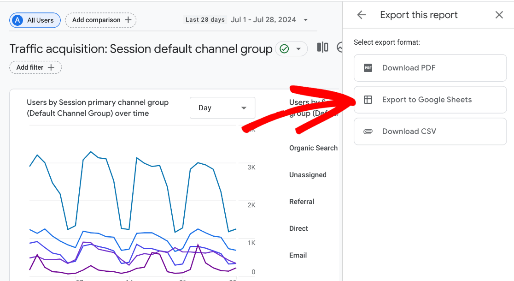Go back using the export panel arrow
Screen dimensions: 514x281
point(361,15)
